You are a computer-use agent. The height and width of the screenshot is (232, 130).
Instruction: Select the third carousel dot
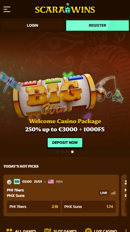coord(67,152)
